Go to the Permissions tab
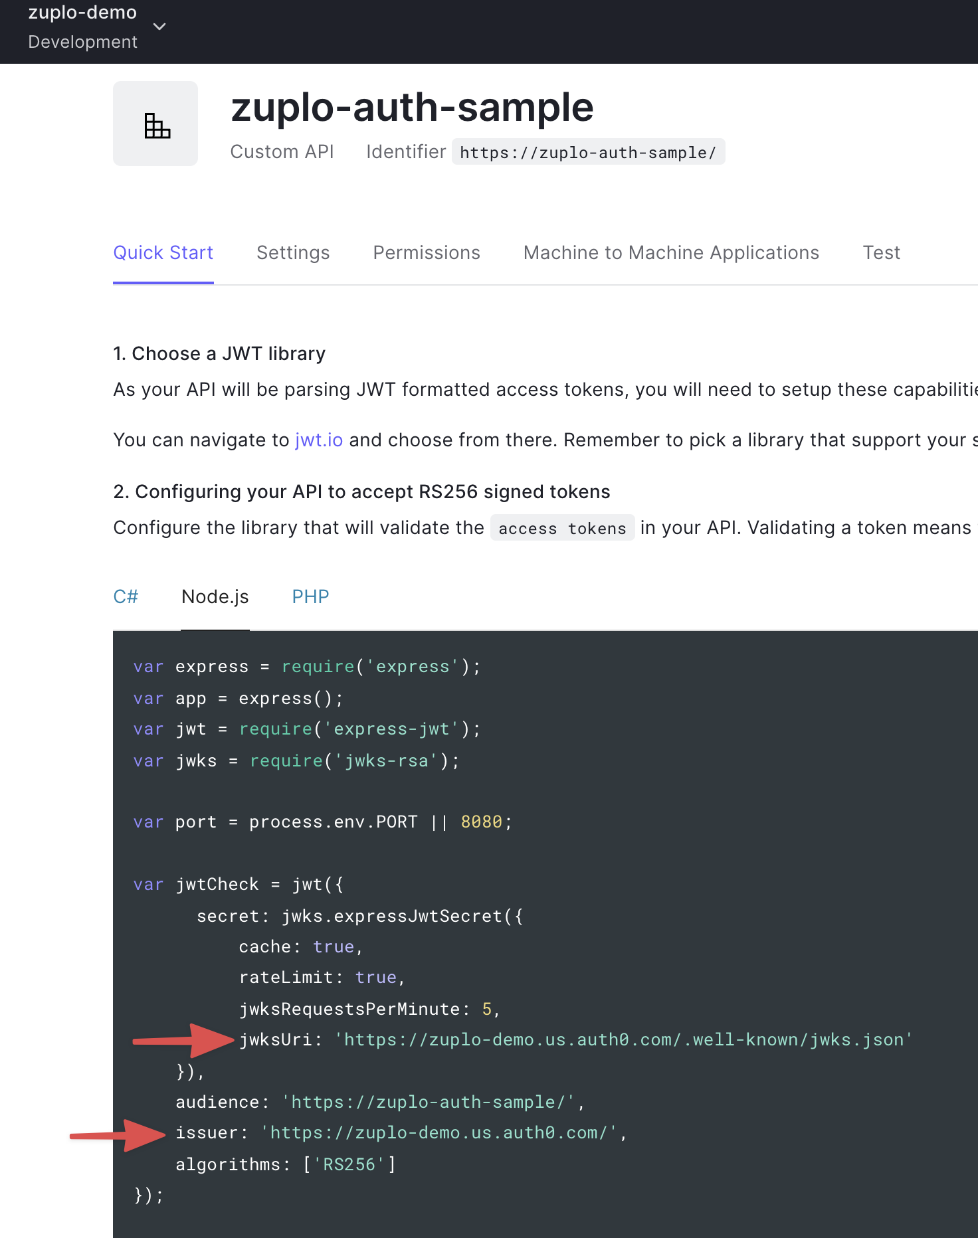Image resolution: width=978 pixels, height=1238 pixels. coord(427,253)
